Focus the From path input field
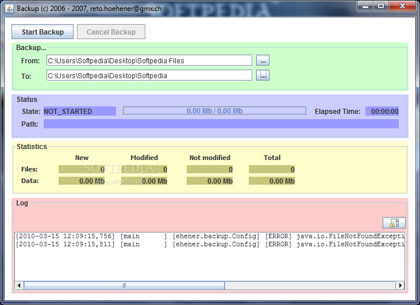This screenshot has width=420, height=305. 149,60
